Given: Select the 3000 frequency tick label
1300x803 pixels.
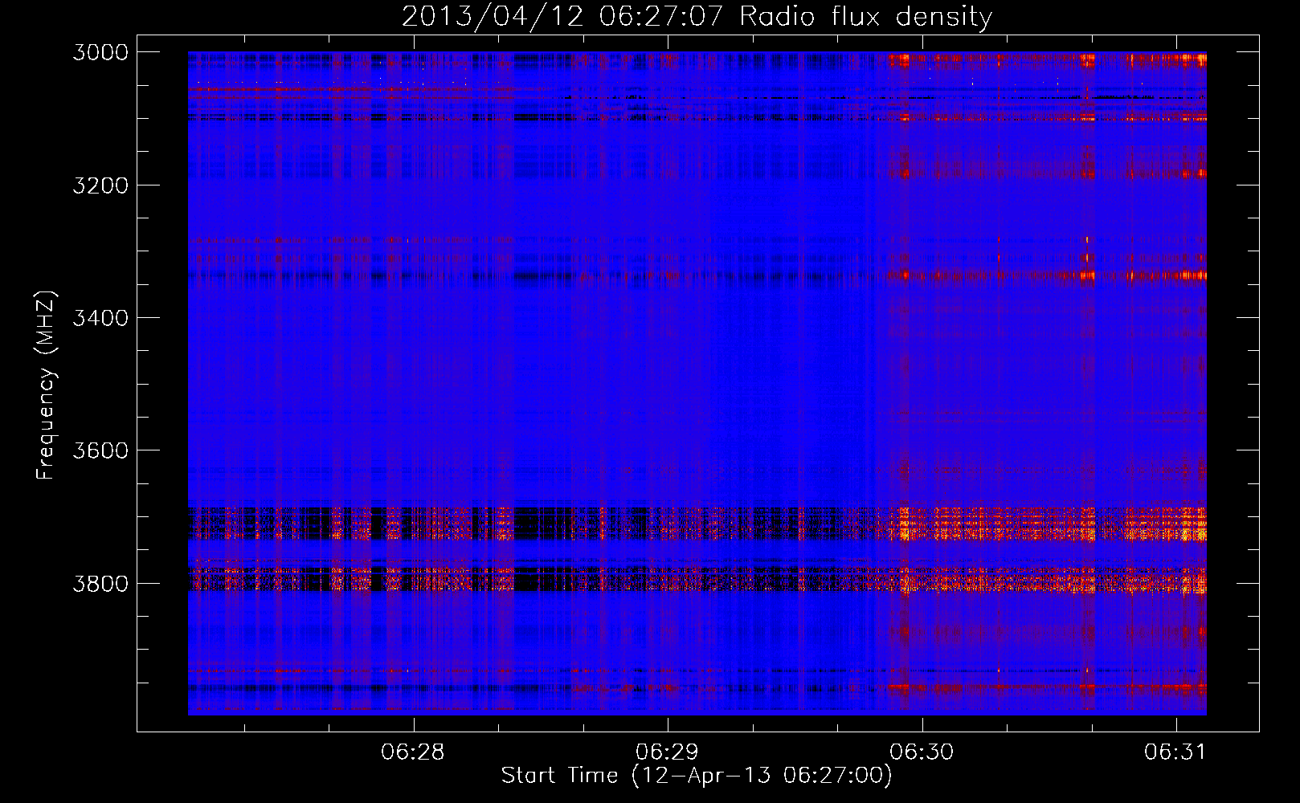Looking at the screenshot, I should point(100,52).
